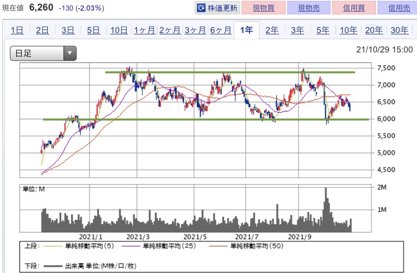Click the 2021/5 date axis label
The width and height of the screenshot is (417, 273).
click(x=195, y=237)
